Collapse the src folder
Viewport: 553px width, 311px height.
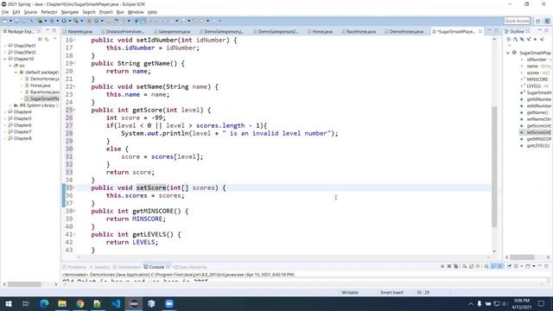(10, 66)
